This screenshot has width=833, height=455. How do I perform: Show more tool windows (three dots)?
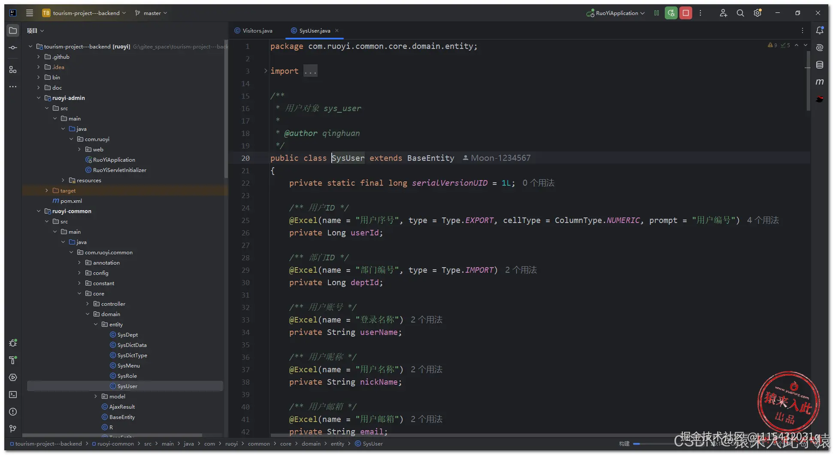tap(13, 87)
